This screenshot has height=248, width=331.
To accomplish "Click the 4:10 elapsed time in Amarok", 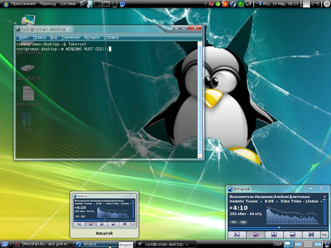I will [240, 208].
